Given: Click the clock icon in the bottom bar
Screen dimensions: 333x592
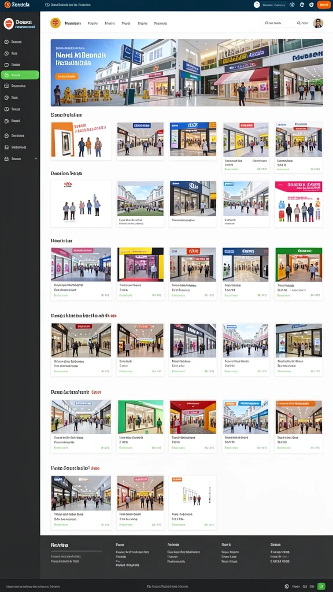Looking at the screenshot, I should 287,586.
